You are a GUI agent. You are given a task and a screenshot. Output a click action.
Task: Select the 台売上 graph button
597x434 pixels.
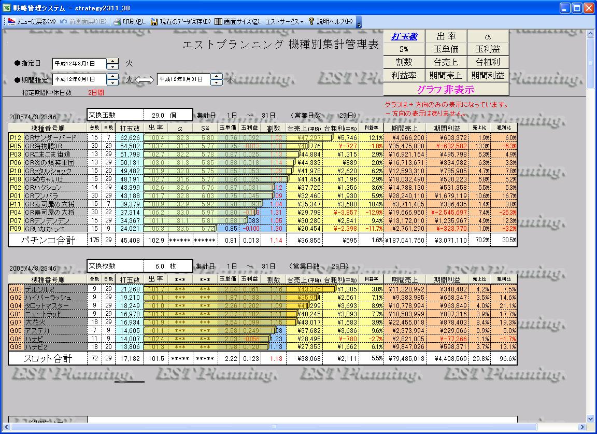click(446, 62)
